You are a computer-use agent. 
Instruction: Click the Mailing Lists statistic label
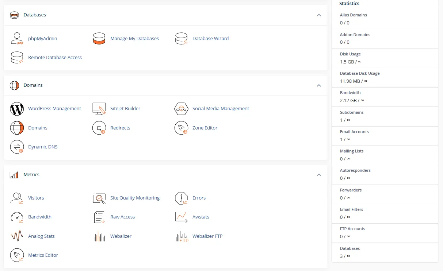[x=352, y=151]
